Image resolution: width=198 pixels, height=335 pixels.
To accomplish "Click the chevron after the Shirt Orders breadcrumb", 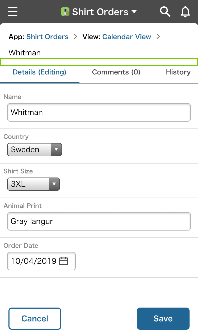I will point(76,37).
